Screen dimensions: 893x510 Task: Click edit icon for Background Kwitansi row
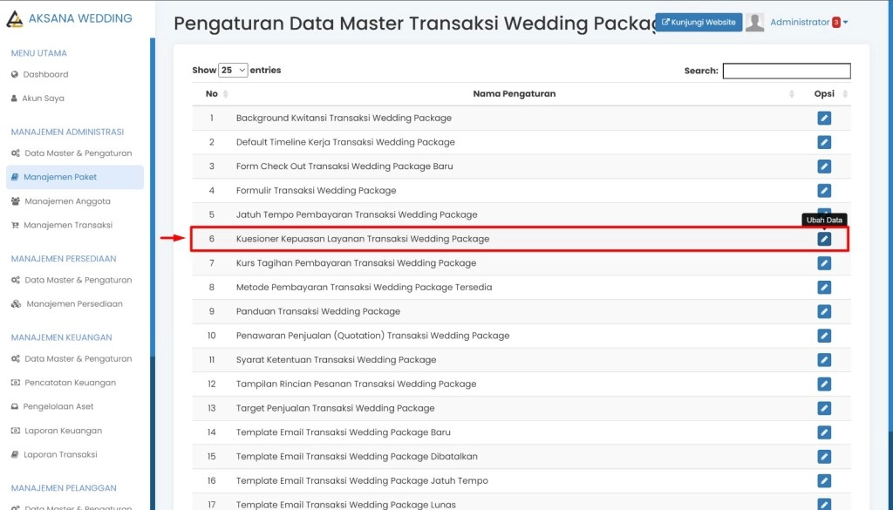[824, 119]
